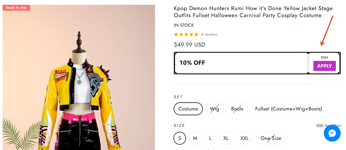This screenshot has width=346, height=150.
Task: Click the Ready to ship badge
Action: pyautogui.click(x=16, y=8)
